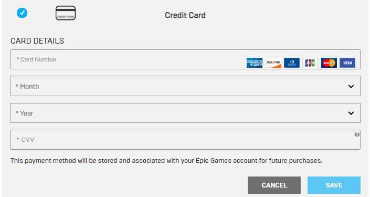The height and width of the screenshot is (197, 370).
Task: Open the Year expiration selector
Action: tap(185, 113)
